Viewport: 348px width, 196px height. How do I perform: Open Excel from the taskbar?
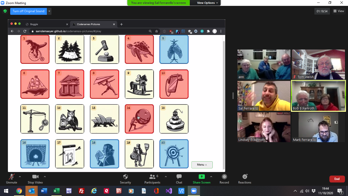pos(57,191)
